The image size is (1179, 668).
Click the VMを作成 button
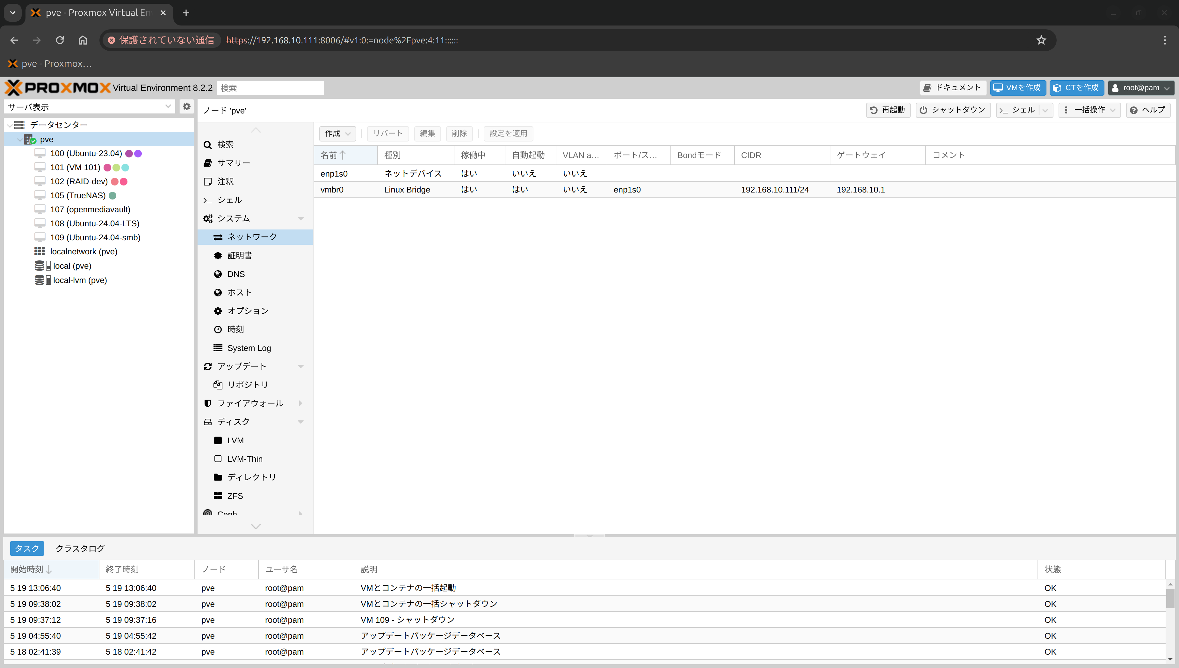(1017, 88)
